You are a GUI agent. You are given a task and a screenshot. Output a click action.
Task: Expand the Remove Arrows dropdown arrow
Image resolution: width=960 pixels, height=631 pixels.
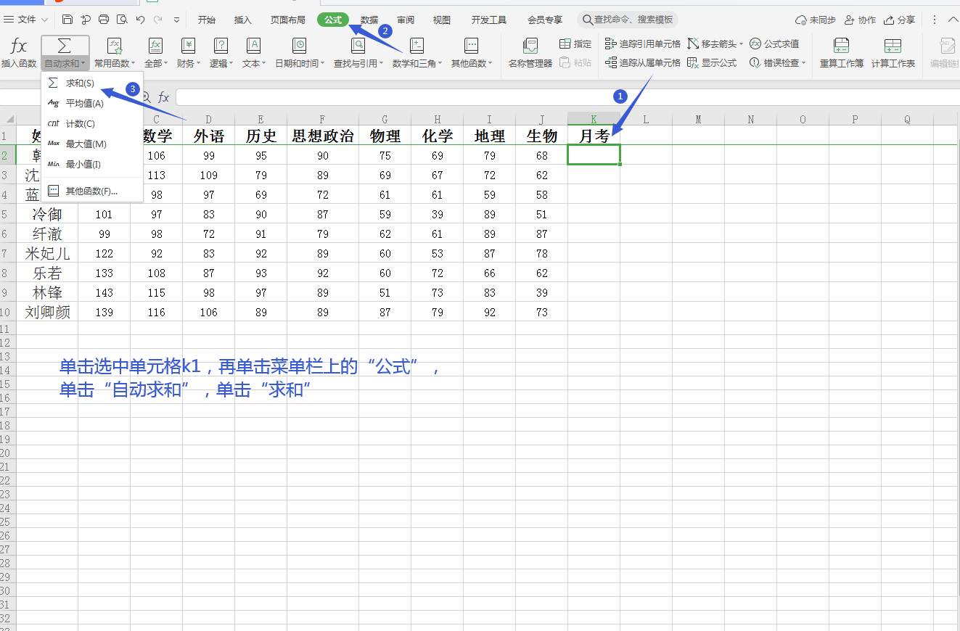(741, 44)
